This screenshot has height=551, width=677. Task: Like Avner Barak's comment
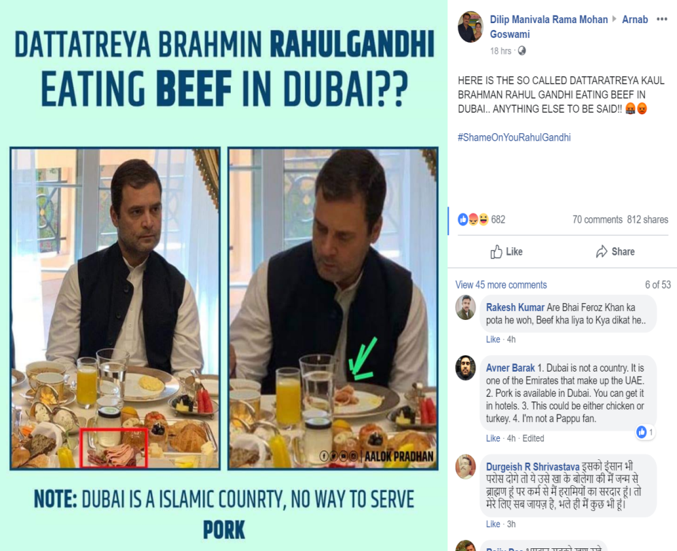492,438
